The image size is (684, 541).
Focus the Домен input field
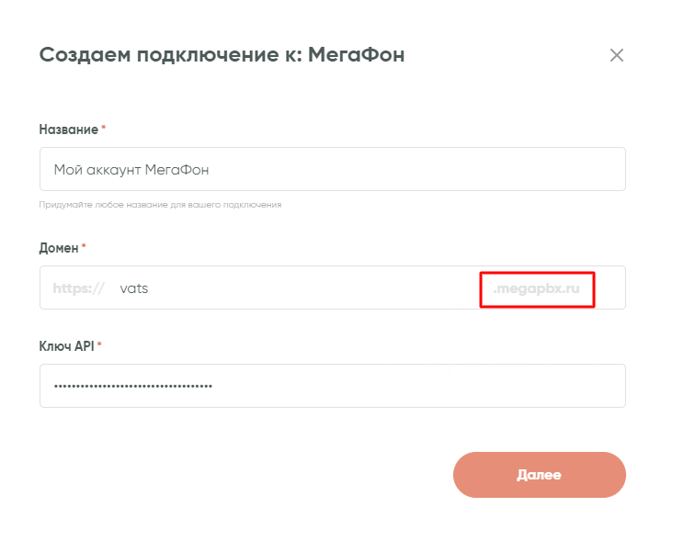303,288
